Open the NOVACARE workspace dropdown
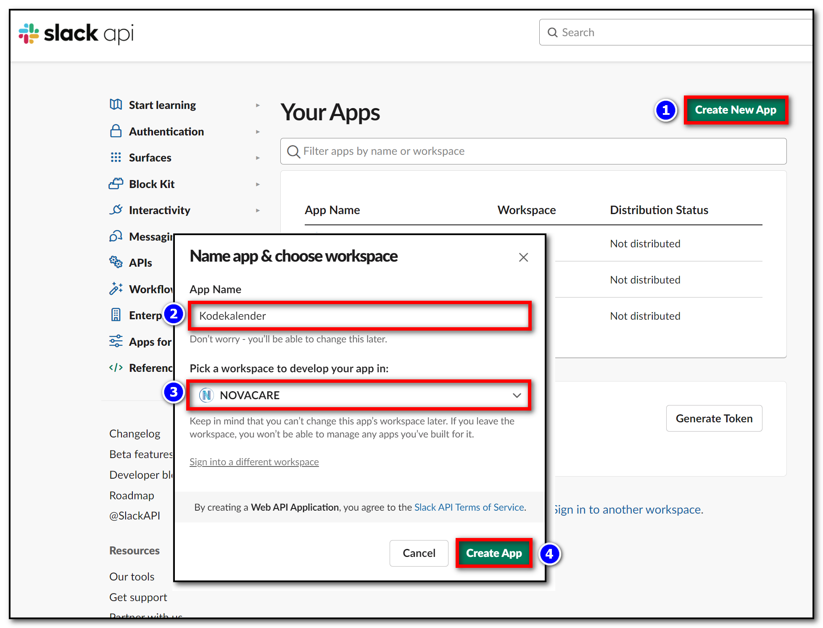The image size is (823, 628). point(359,395)
